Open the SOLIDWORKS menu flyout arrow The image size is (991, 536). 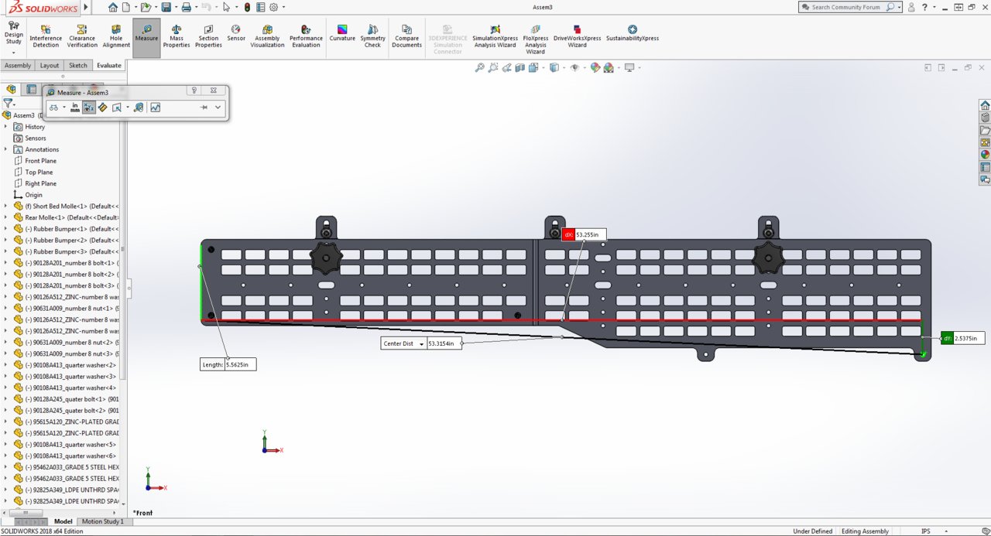(85, 7)
